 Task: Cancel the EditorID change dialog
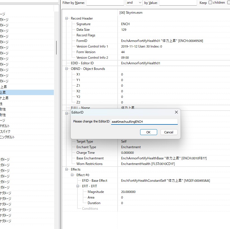click(169, 132)
